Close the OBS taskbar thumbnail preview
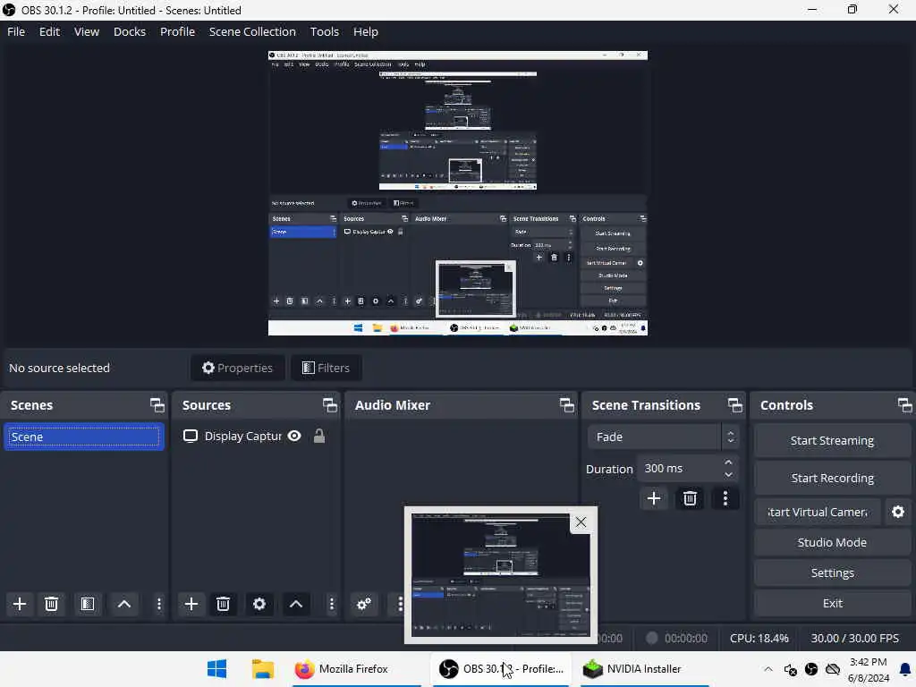916x687 pixels. click(x=581, y=522)
